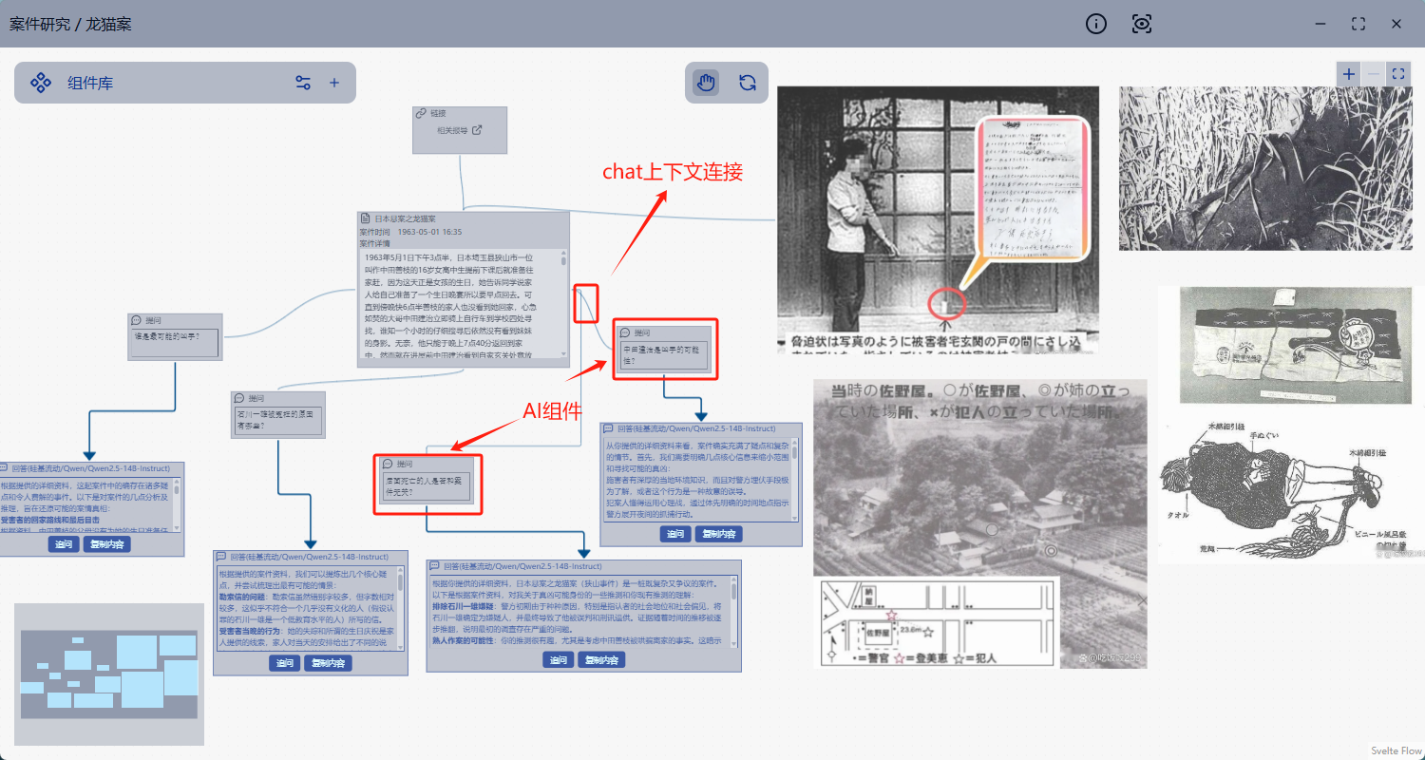
Task: Click the document icon of 日本悬案之龙猫案 node
Action: (365, 218)
